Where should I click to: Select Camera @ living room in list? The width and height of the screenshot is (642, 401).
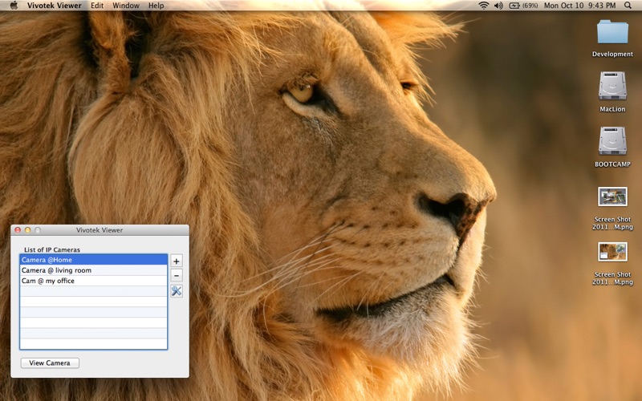[94, 270]
